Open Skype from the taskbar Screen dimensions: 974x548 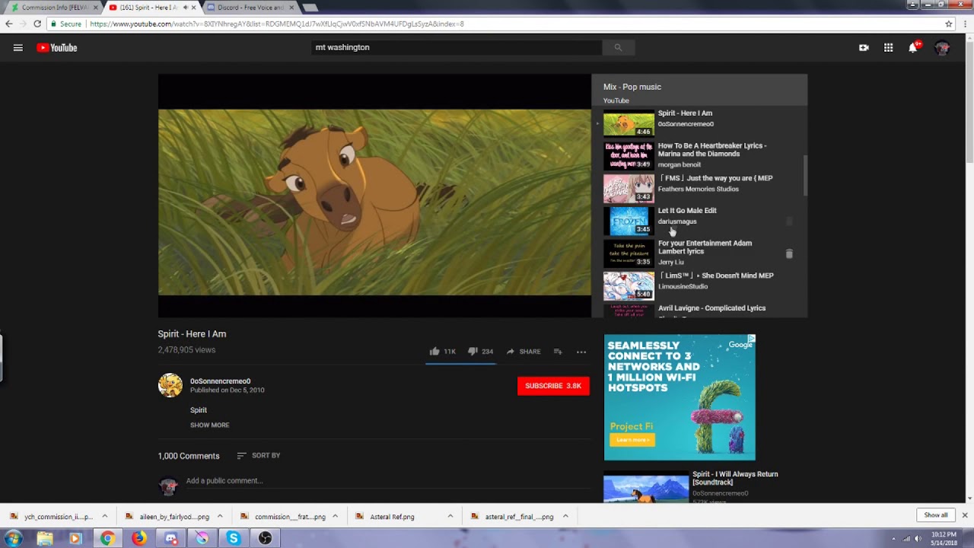pos(233,538)
